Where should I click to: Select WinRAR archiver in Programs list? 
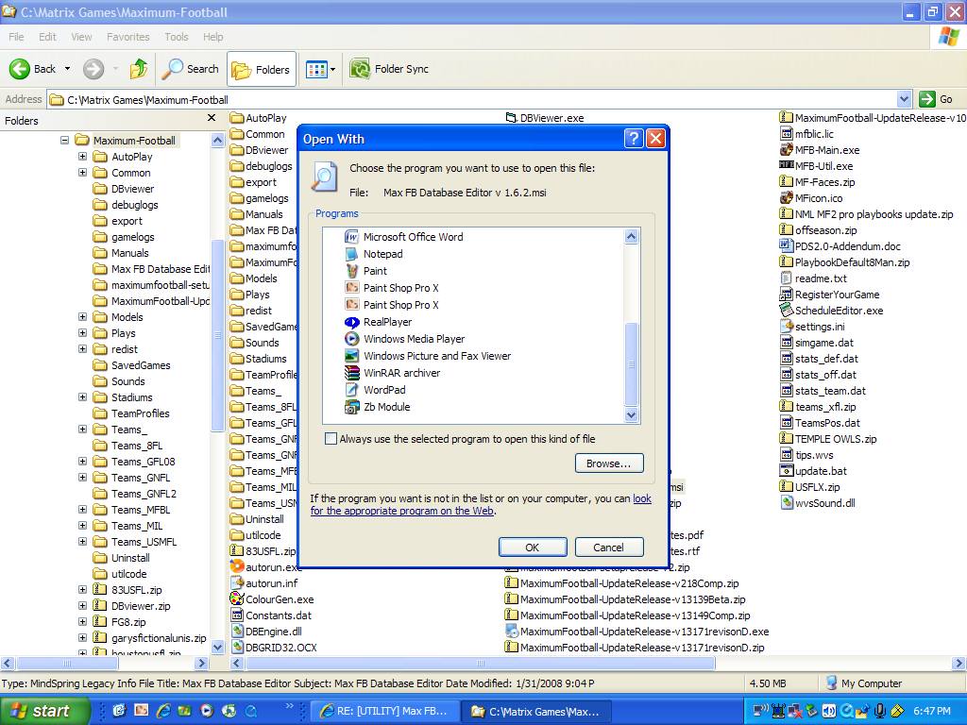[x=393, y=373]
